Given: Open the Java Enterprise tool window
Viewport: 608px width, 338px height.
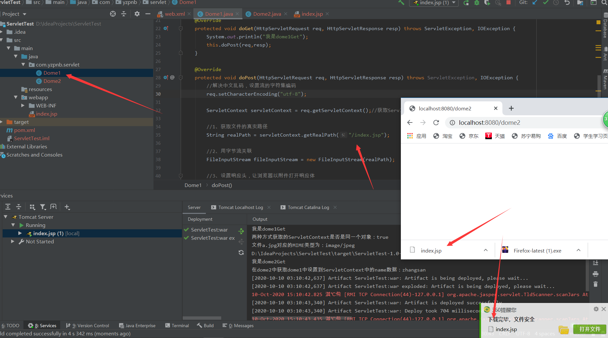Looking at the screenshot, I should tap(137, 326).
